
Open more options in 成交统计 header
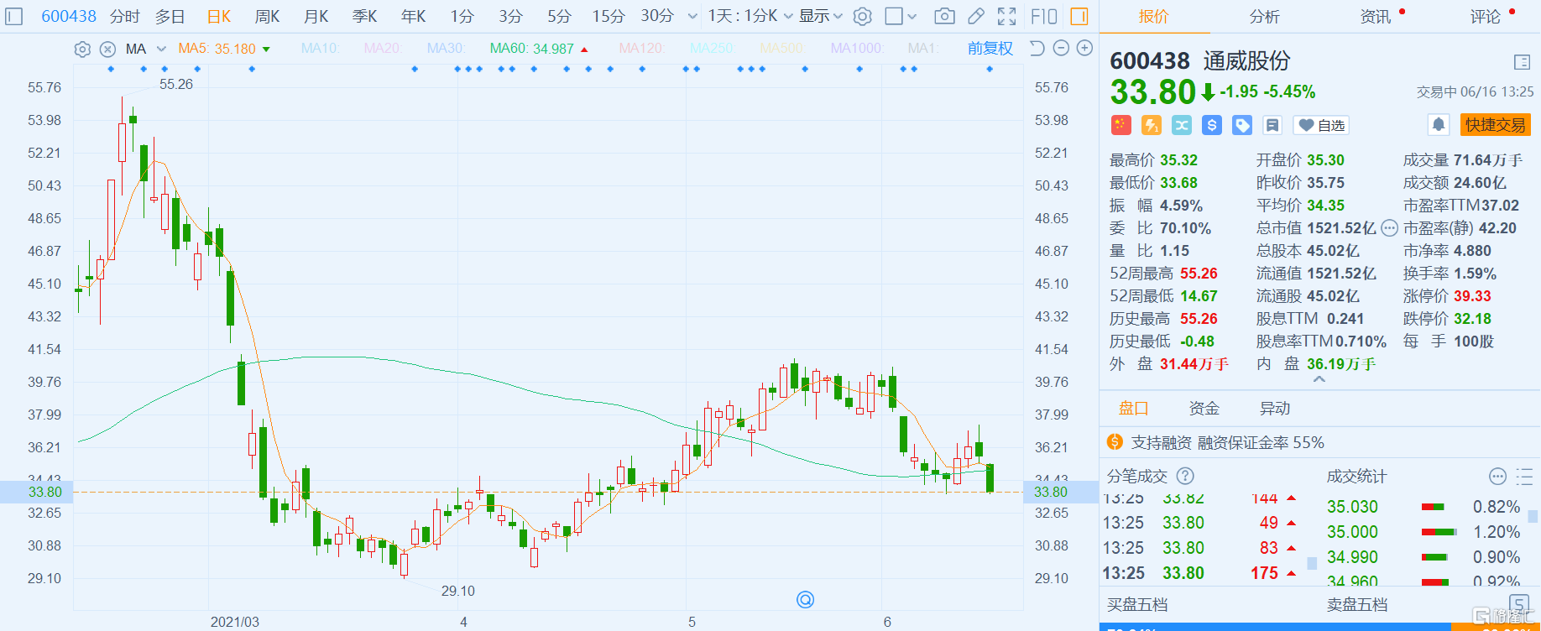point(1497,477)
